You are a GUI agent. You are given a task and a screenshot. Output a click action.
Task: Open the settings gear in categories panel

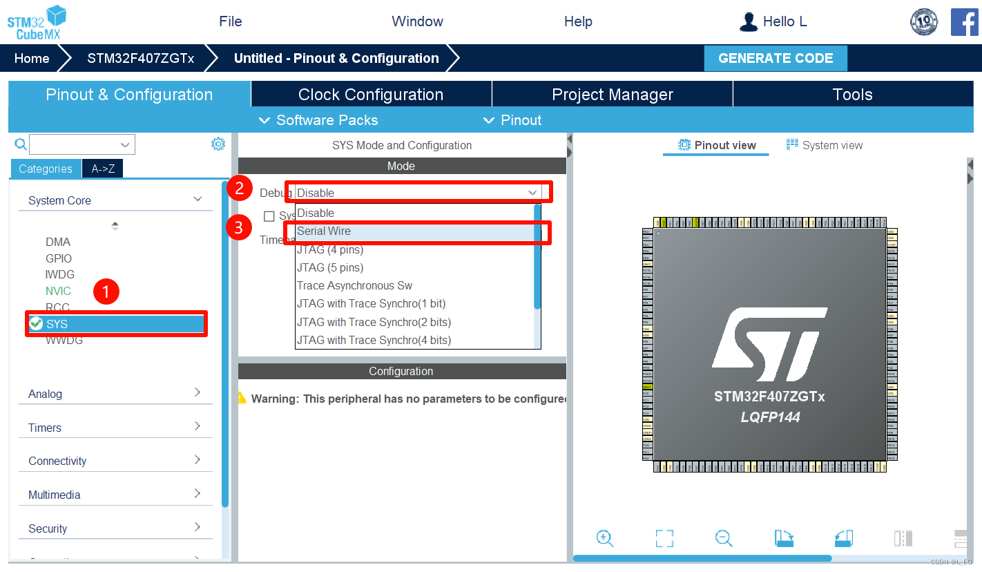(x=218, y=144)
